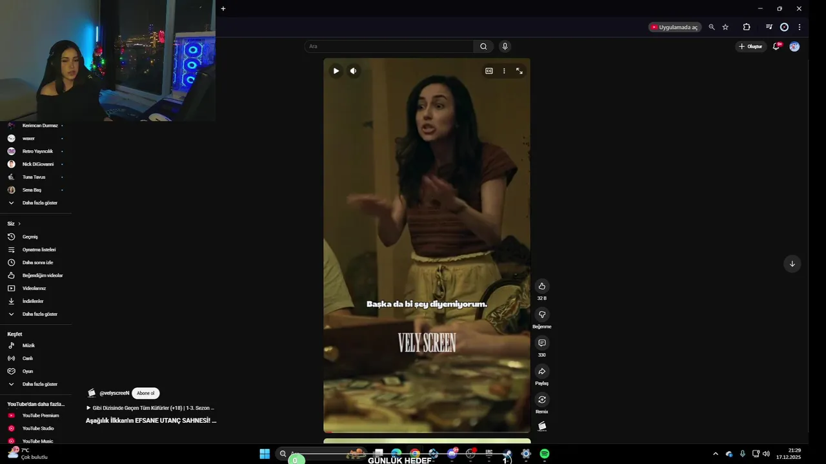Open linked Gibi Dizisinde Geçen Tüm Küfürler video
The height and width of the screenshot is (464, 826).
[150, 408]
